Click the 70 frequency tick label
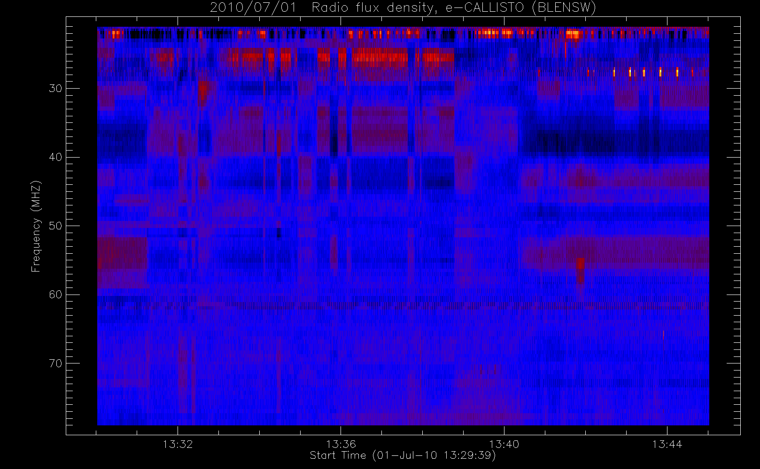The height and width of the screenshot is (469, 760). coord(55,363)
